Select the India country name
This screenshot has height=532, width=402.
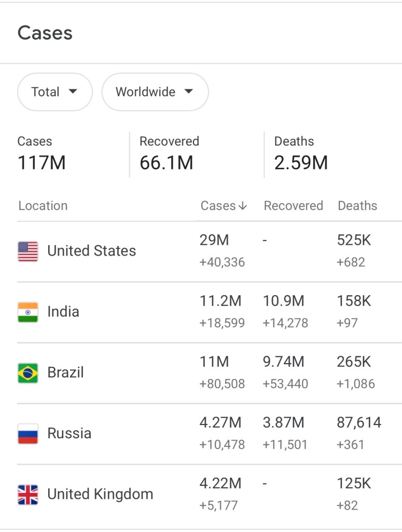63,312
